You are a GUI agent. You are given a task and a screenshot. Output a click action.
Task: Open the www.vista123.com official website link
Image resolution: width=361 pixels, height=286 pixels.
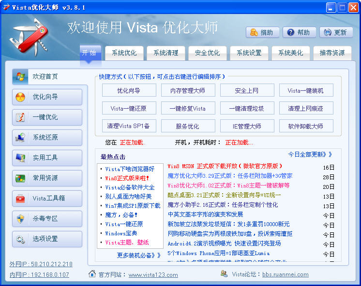(x=153, y=275)
